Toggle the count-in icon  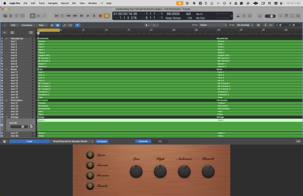click(249, 16)
